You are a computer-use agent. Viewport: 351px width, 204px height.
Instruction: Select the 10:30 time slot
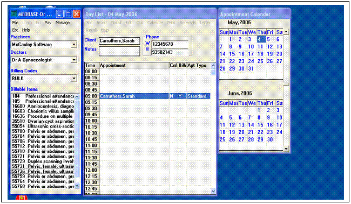tap(91, 133)
